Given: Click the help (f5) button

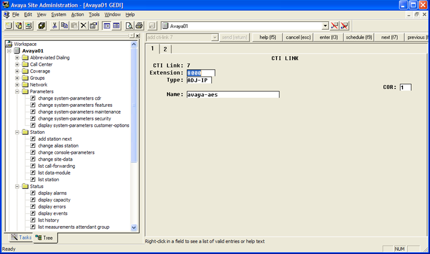Looking at the screenshot, I should click(268, 37).
